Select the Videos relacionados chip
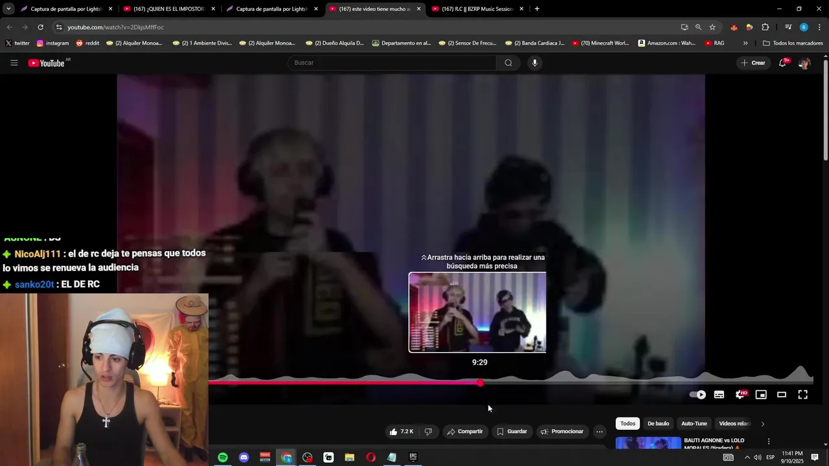 [x=734, y=424]
